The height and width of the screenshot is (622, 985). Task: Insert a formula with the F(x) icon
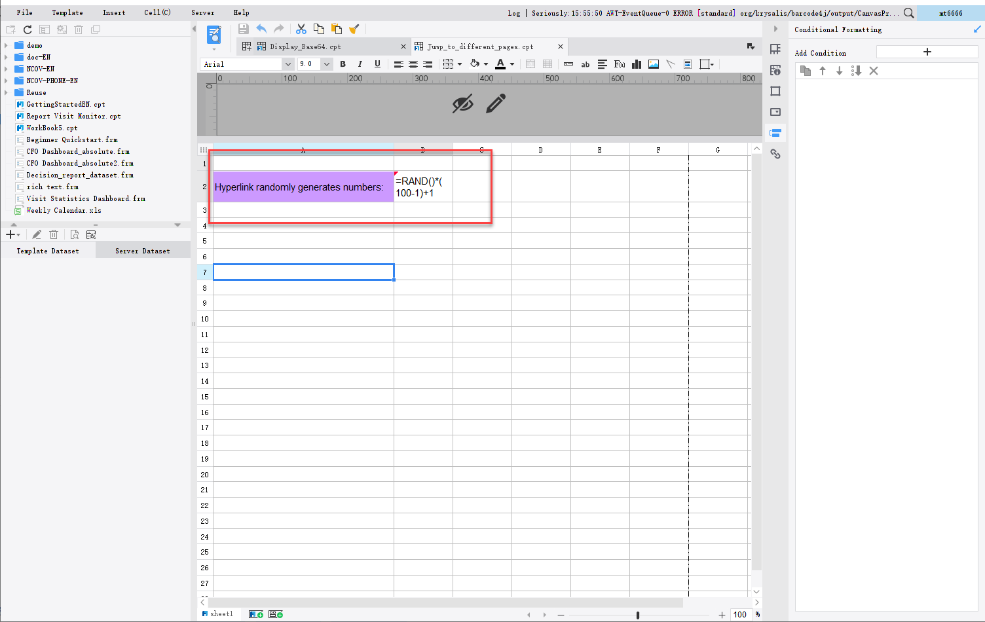(x=619, y=64)
